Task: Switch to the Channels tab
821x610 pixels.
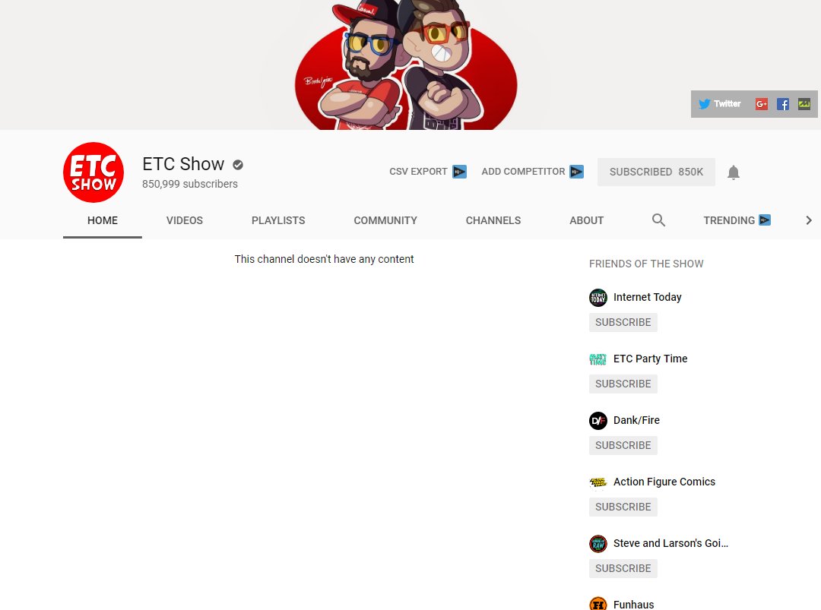Action: [x=493, y=220]
